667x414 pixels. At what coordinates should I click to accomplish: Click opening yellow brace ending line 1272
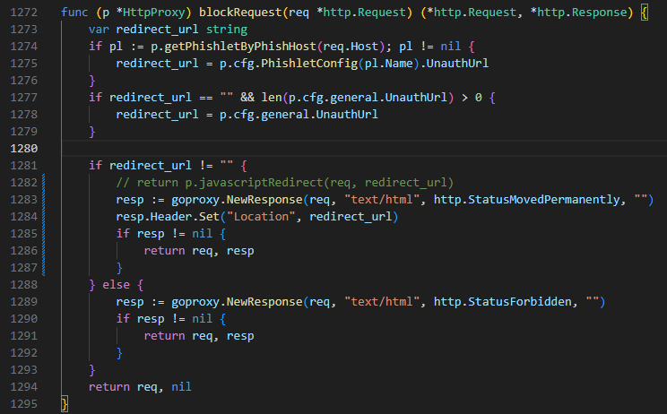645,13
